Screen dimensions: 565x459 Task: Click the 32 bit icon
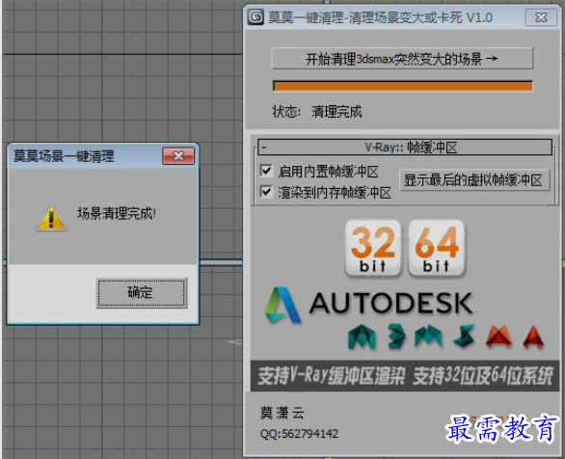coord(373,248)
